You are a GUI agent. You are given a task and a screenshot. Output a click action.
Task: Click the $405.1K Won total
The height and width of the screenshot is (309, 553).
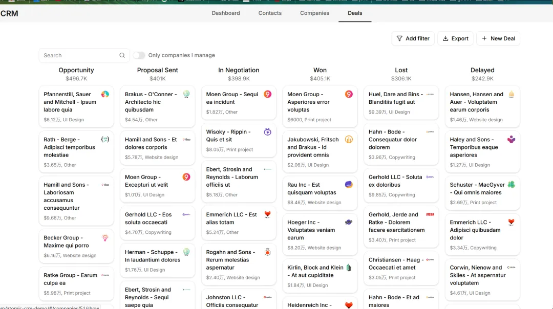click(x=320, y=79)
